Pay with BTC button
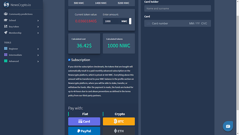Viewport: 239px width, 135px height. coord(119,121)
